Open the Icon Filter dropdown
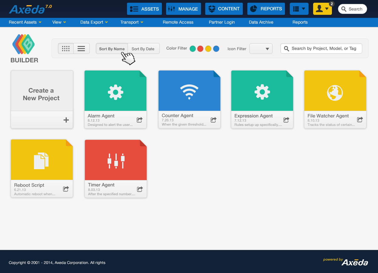 tap(261, 49)
